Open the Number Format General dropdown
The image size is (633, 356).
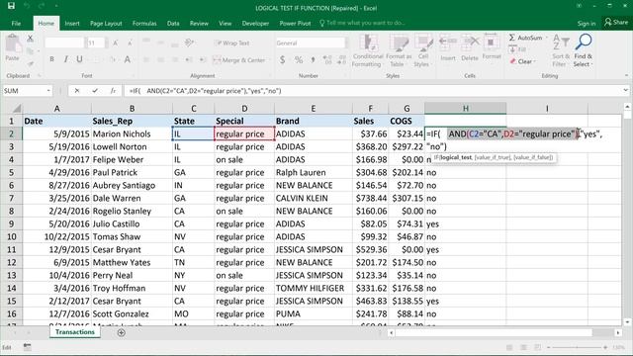tap(312, 43)
